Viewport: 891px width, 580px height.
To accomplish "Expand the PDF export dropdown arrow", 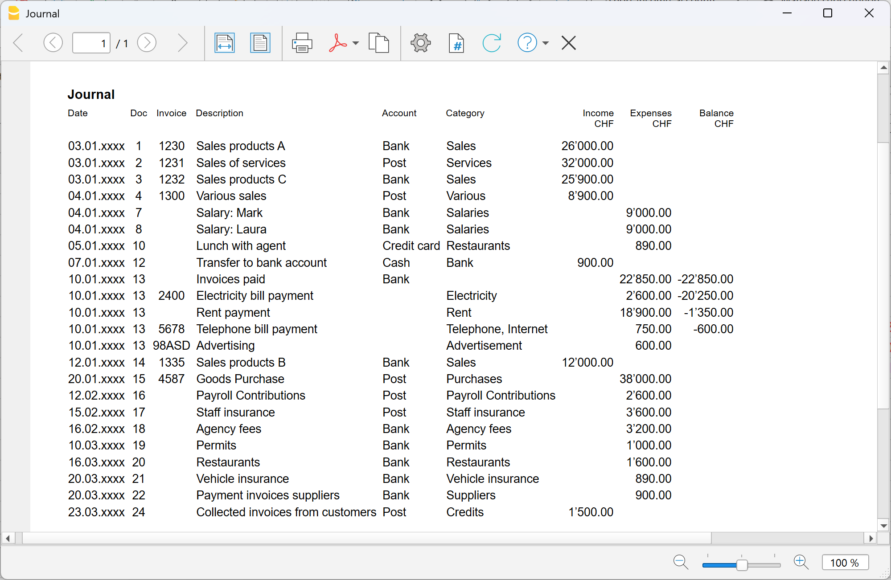I will [x=356, y=43].
